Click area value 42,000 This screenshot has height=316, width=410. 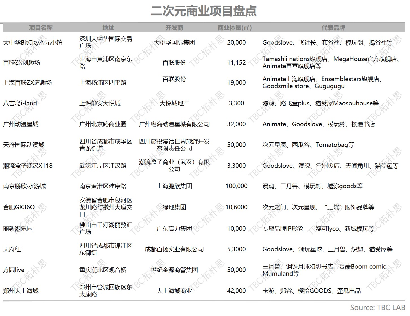pyautogui.click(x=237, y=291)
